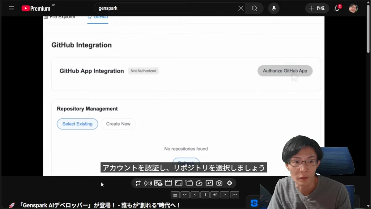Run search with the magnifier button
The height and width of the screenshot is (209, 371).
[254, 8]
